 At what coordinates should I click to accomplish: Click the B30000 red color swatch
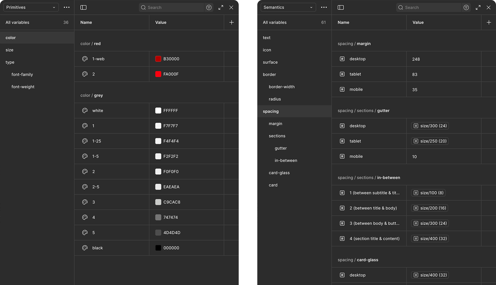coord(158,59)
